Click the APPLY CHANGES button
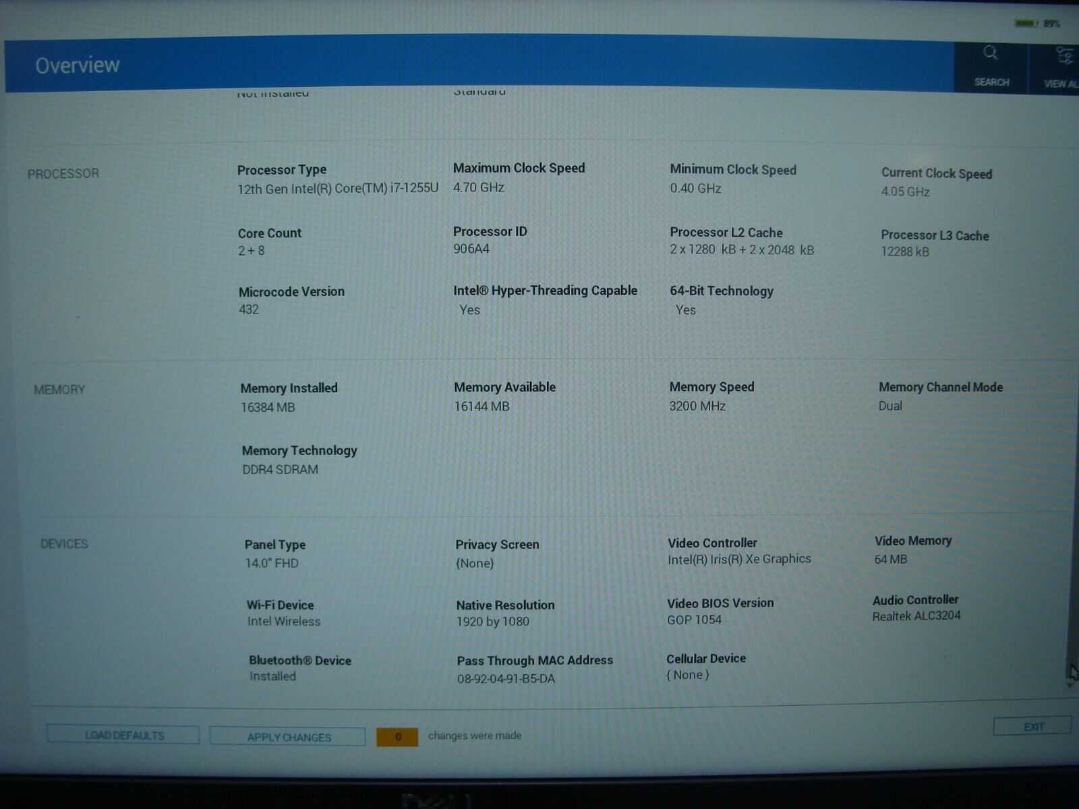 pyautogui.click(x=286, y=736)
